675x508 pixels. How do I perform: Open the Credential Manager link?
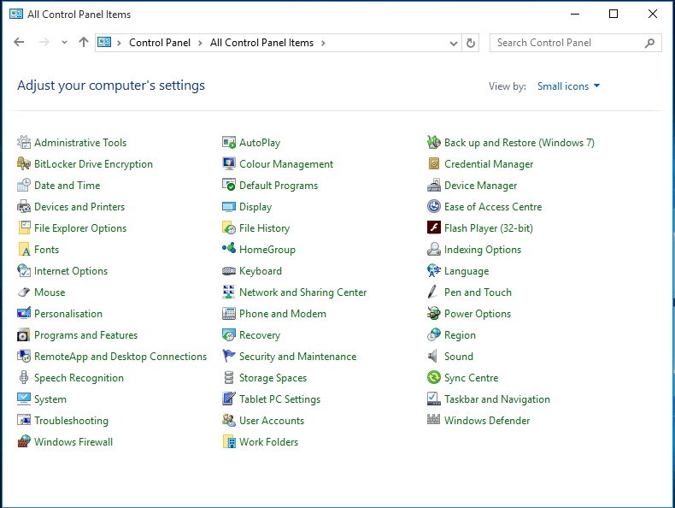click(489, 164)
